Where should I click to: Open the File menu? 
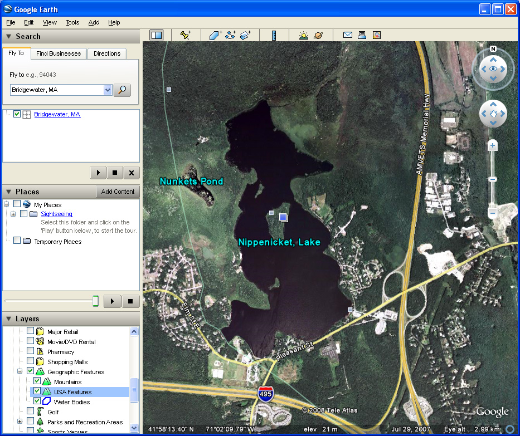11,22
